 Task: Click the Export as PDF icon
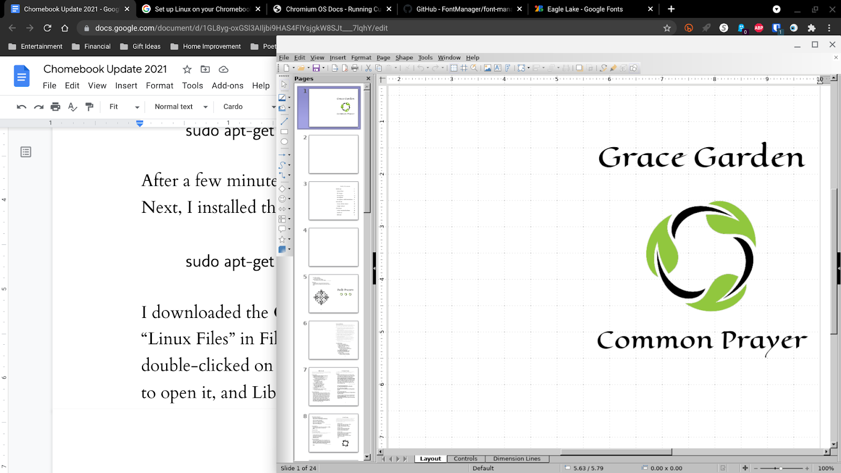coord(345,68)
